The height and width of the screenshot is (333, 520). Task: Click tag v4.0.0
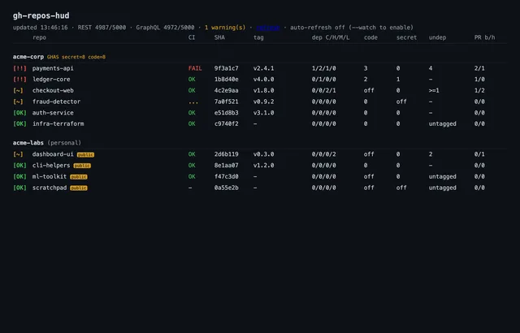263,80
